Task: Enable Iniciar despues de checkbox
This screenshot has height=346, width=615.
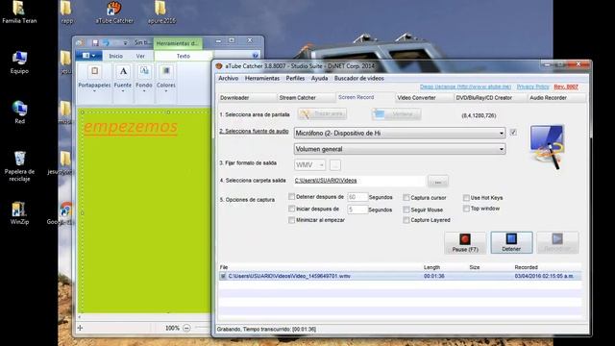Action: (291, 209)
